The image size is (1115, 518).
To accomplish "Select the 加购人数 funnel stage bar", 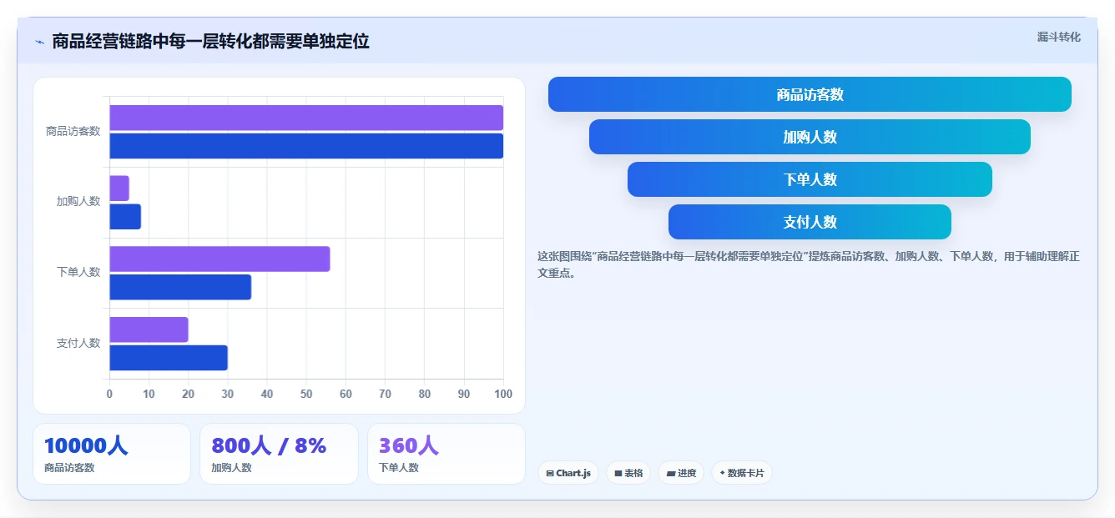I will pyautogui.click(x=810, y=137).
